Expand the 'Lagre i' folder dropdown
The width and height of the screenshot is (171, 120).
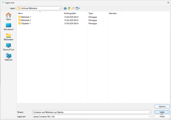pyautogui.click(x=59, y=8)
